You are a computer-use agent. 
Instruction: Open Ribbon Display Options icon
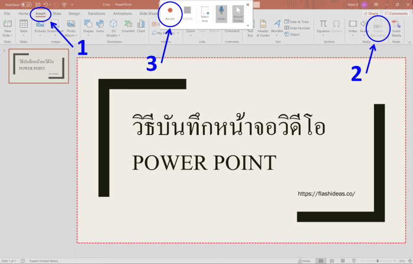click(x=376, y=5)
